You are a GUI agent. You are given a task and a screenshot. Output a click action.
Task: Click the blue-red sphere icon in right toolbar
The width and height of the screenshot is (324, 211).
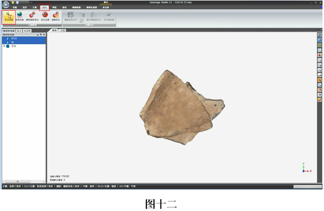click(319, 95)
